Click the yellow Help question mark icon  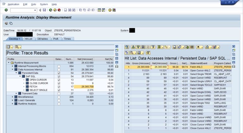[110, 10]
